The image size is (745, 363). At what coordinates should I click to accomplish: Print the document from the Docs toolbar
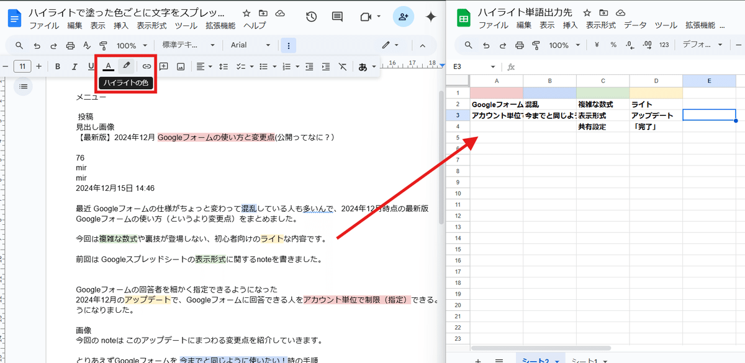70,45
